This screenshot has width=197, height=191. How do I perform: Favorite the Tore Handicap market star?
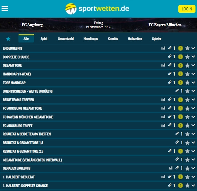[x=187, y=83]
